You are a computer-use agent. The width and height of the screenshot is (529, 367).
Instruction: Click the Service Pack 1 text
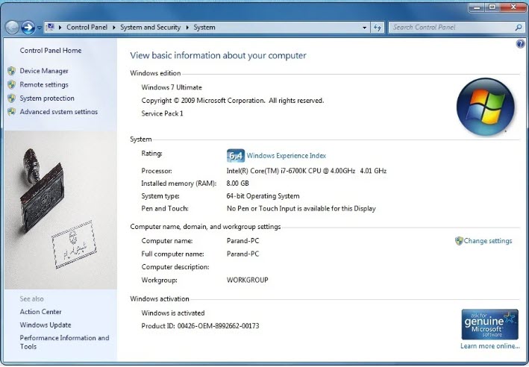pyautogui.click(x=162, y=113)
